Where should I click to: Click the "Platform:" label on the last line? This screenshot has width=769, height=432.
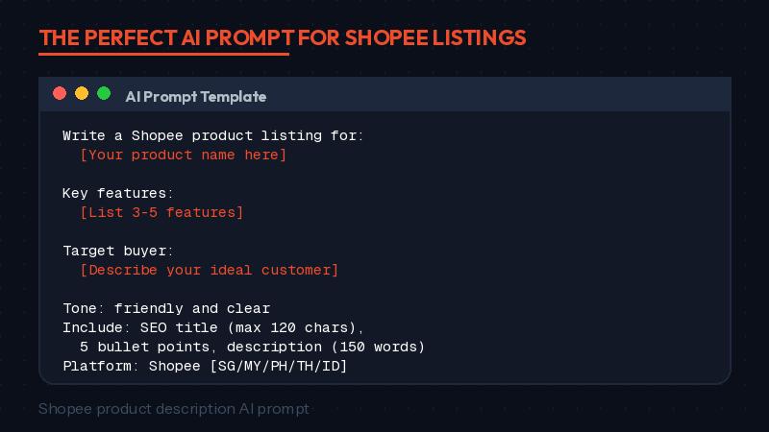[x=101, y=366]
